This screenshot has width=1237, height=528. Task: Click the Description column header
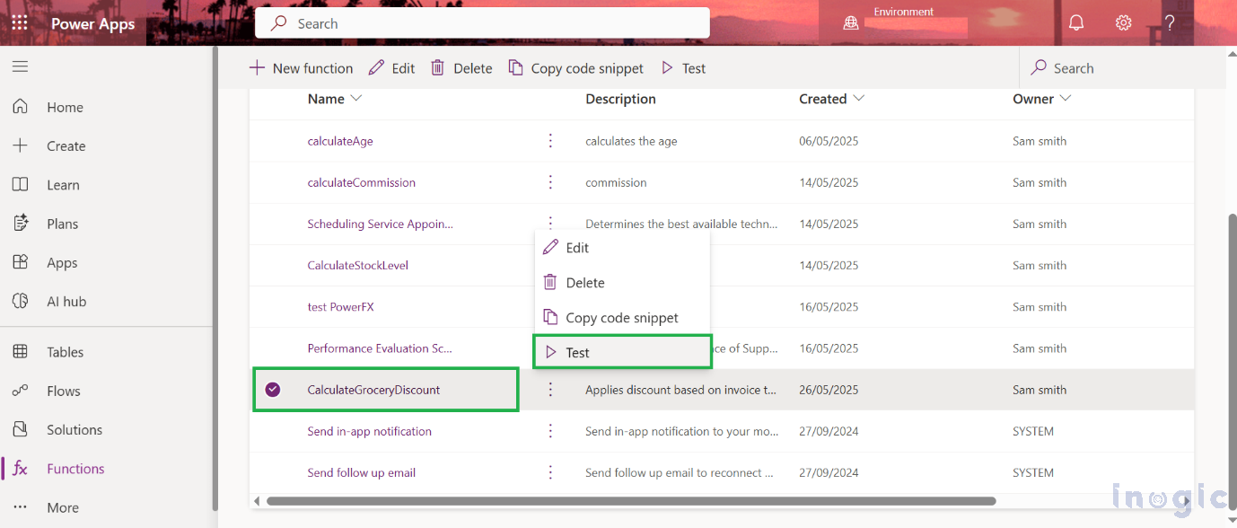(x=621, y=99)
